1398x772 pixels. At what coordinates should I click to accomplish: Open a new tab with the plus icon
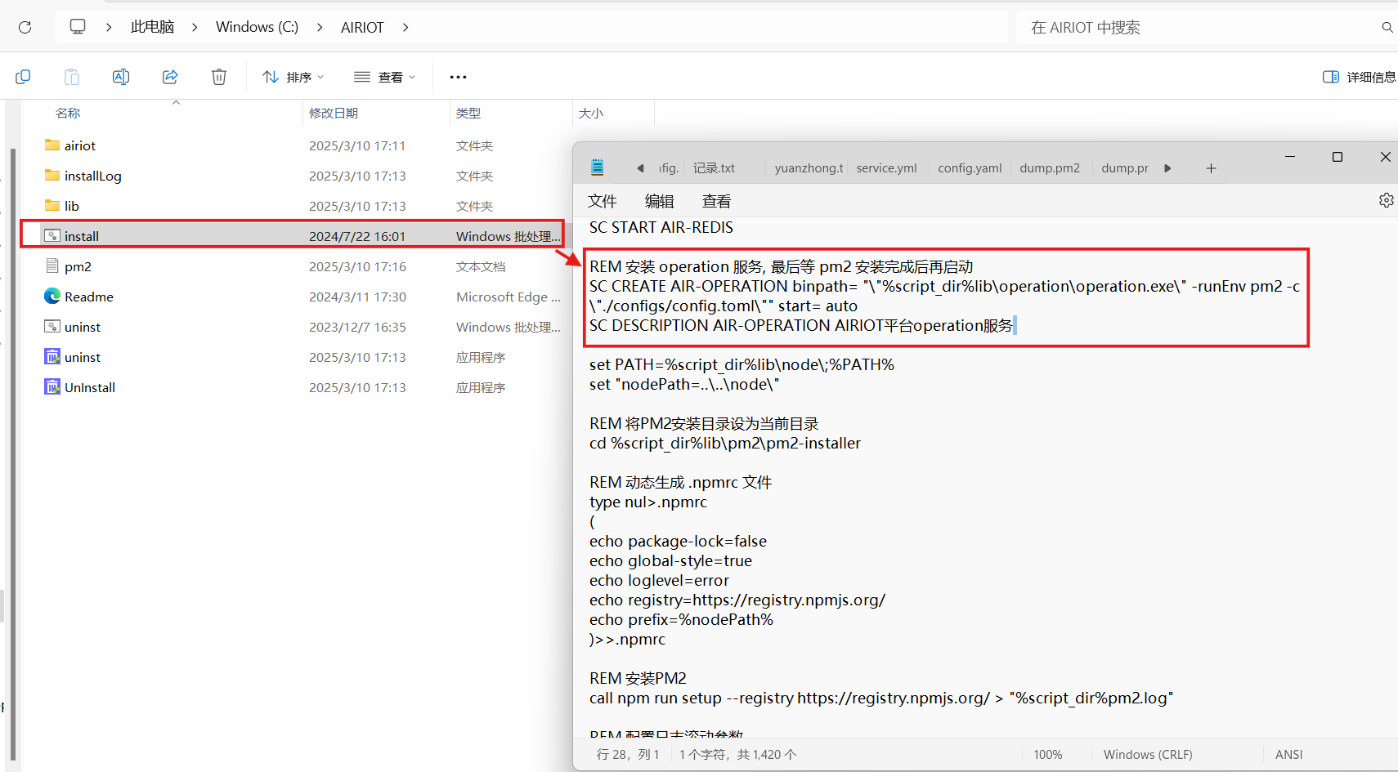(1212, 167)
